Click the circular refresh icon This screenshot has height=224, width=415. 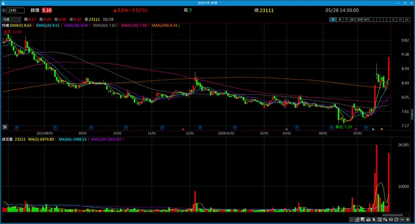pyautogui.click(x=396, y=220)
